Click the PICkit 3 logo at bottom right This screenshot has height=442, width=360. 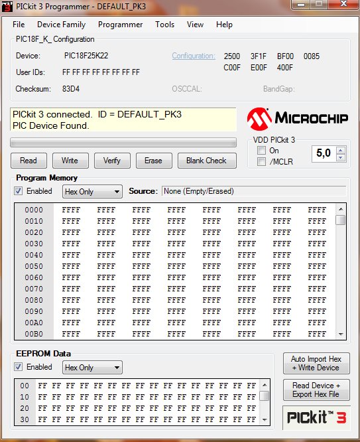(x=316, y=417)
